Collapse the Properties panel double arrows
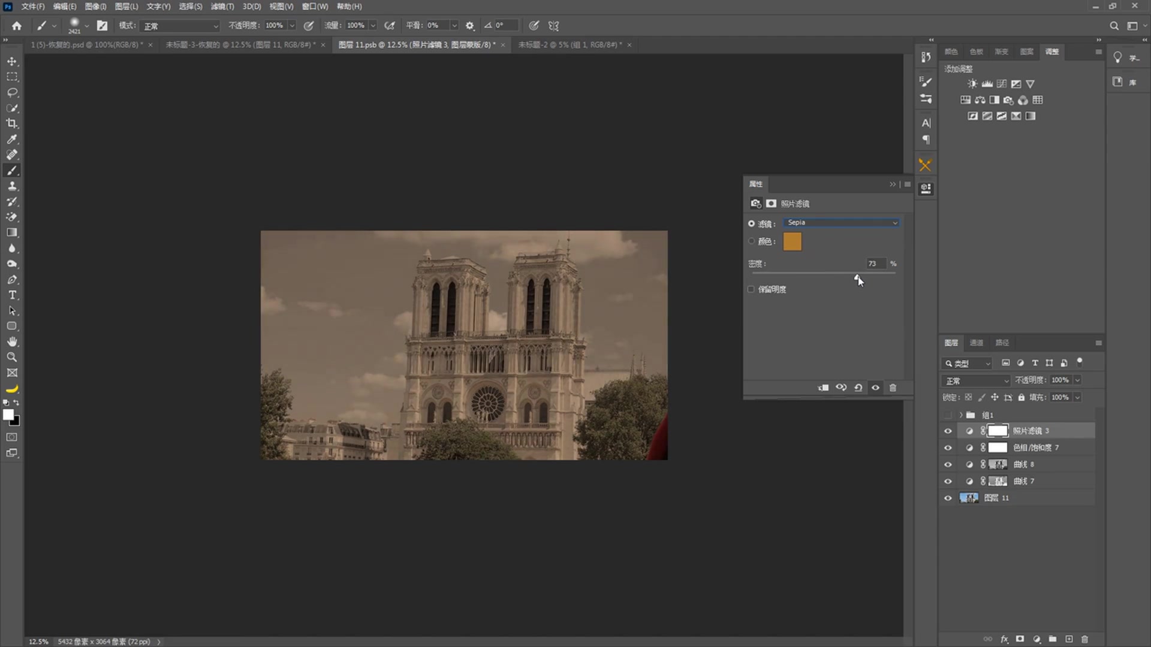Viewport: 1151px width, 647px height. tap(893, 184)
